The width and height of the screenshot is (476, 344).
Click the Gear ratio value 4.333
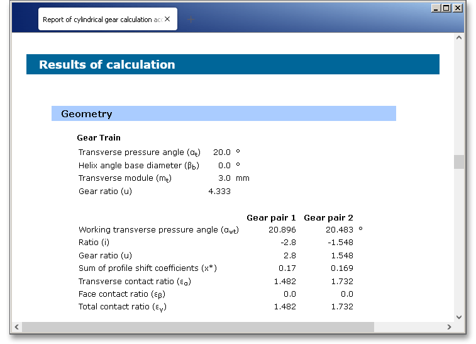[219, 192]
